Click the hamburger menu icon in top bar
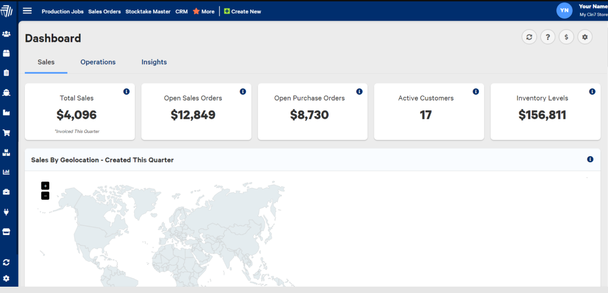Image resolution: width=608 pixels, height=293 pixels. 27,11
